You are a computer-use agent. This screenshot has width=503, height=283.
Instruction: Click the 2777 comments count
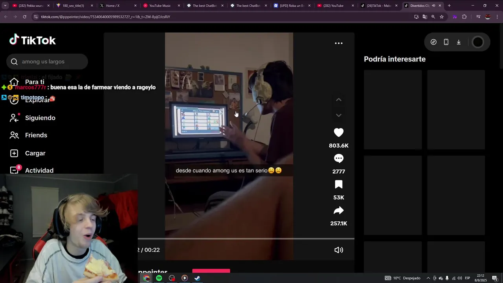coord(338,172)
